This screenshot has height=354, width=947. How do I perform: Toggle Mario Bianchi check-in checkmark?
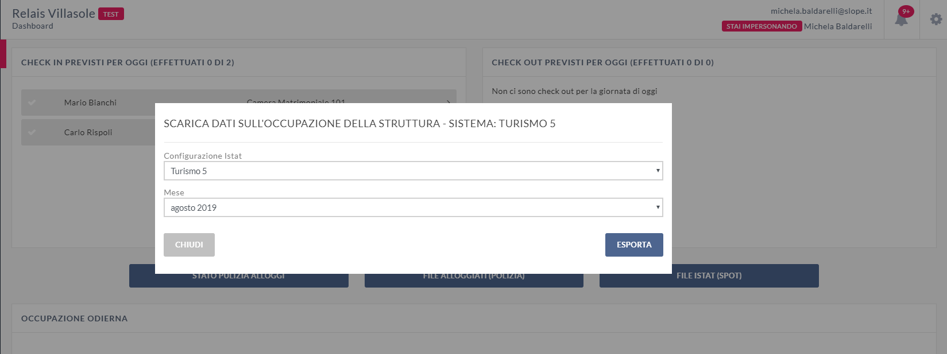click(x=32, y=103)
